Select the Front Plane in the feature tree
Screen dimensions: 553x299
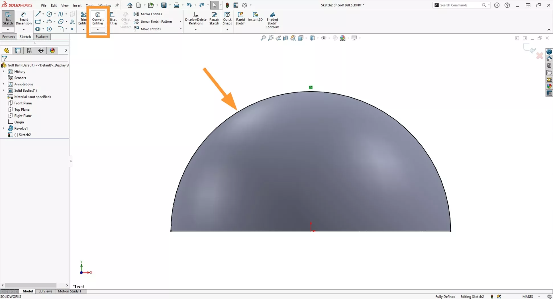(x=23, y=103)
